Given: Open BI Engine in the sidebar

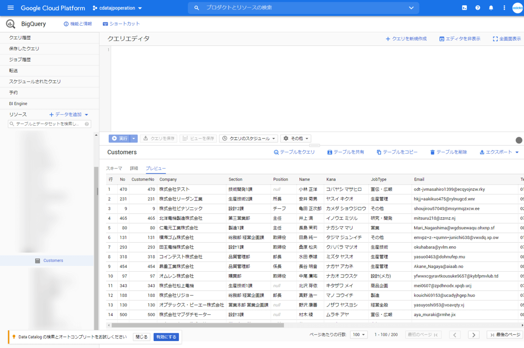Looking at the screenshot, I should [x=50, y=103].
